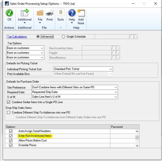Click the Tax Calculations link

tap(17, 37)
